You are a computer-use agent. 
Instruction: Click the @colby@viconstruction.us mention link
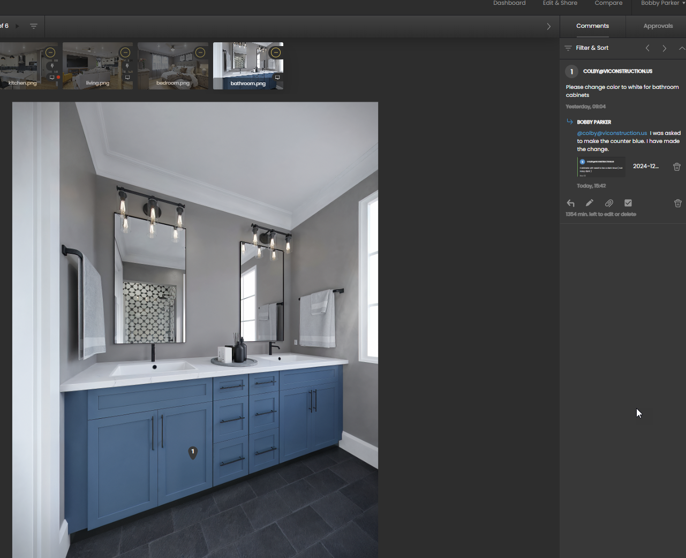click(x=612, y=133)
